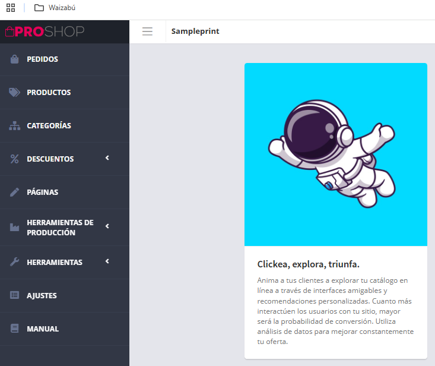Expand the Herramientas de Producción chevron
435x366 pixels.
coord(107,226)
